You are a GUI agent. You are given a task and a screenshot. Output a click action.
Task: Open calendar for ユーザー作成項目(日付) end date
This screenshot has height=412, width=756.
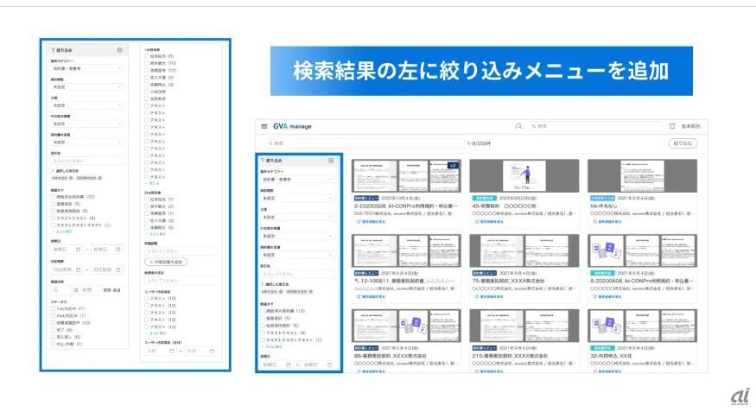(x=212, y=352)
